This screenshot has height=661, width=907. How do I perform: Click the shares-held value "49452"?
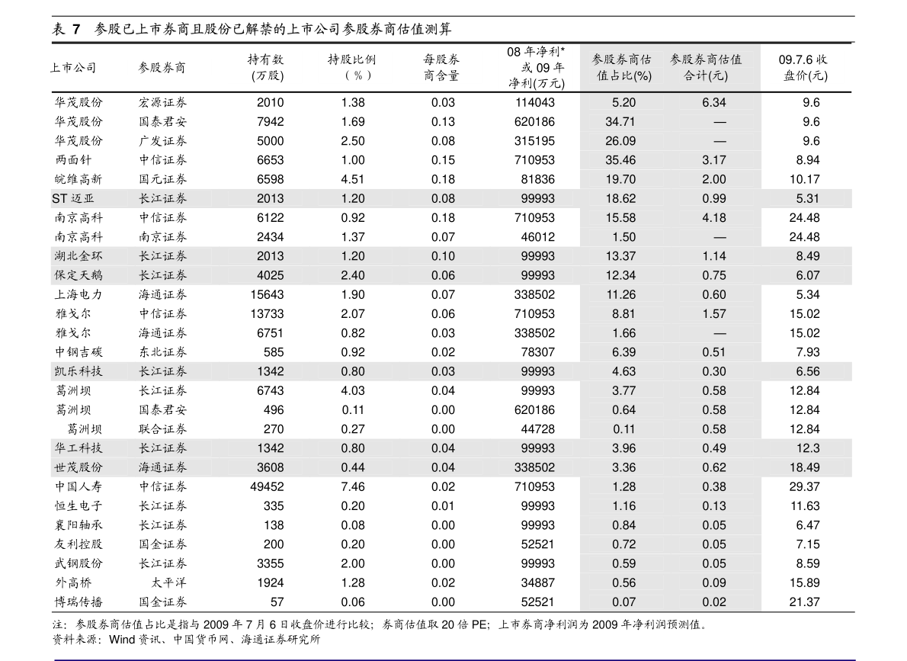coord(268,486)
